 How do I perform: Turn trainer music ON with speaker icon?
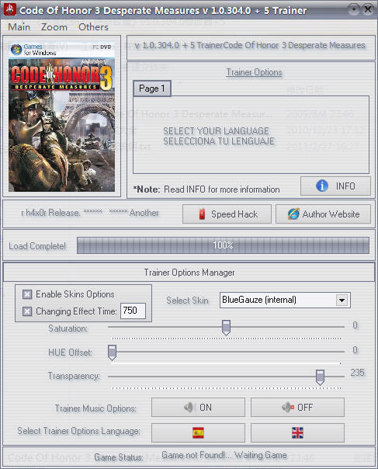[189, 407]
